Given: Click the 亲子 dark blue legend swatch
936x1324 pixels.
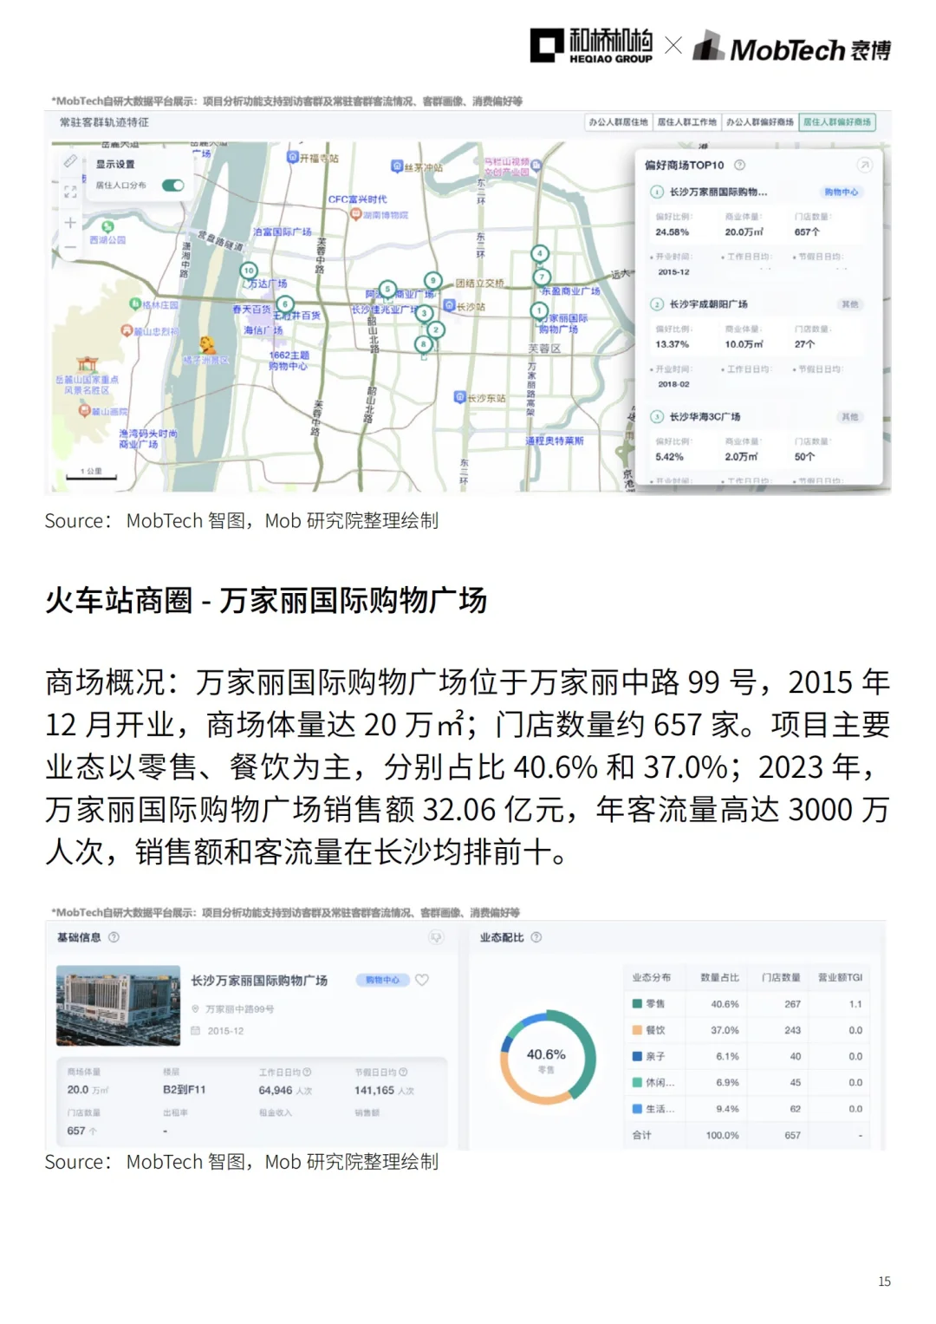Looking at the screenshot, I should [637, 1056].
